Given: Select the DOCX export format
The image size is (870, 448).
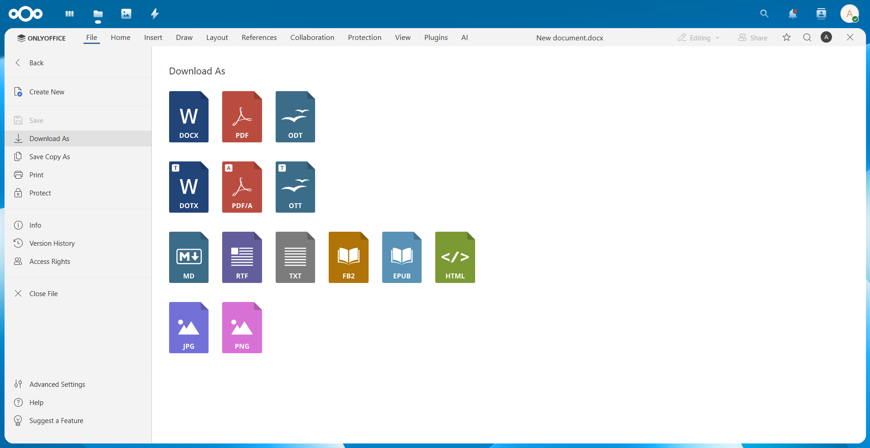Looking at the screenshot, I should pos(189,117).
